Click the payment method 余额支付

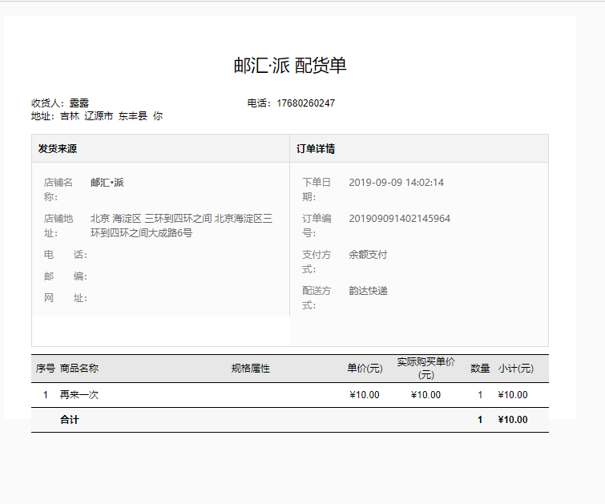click(x=368, y=255)
